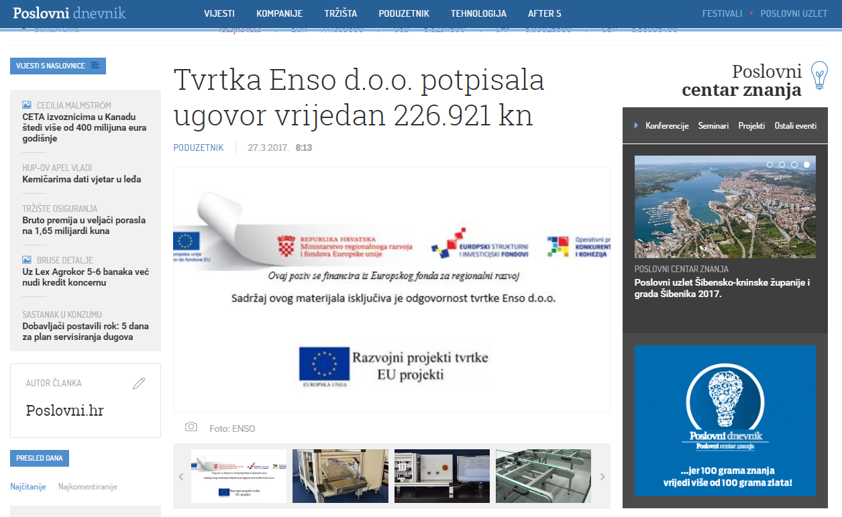
Task: Open Kemičarima dati vjetar u leđa article
Action: pyautogui.click(x=81, y=179)
